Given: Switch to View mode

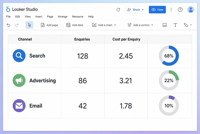Looking at the screenshot, I should click(x=157, y=10).
